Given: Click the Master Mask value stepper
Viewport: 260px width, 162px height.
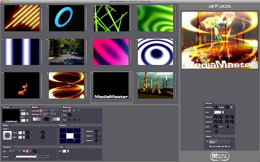Looking at the screenshot, I should [223, 112].
